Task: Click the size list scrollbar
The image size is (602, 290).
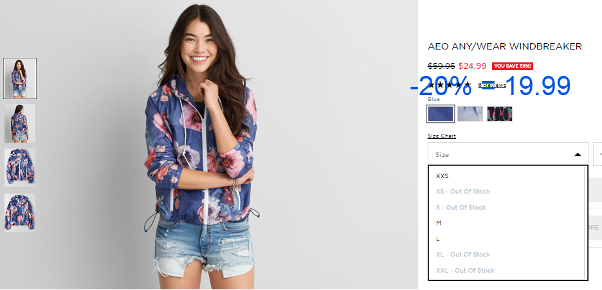Action: pos(585,223)
